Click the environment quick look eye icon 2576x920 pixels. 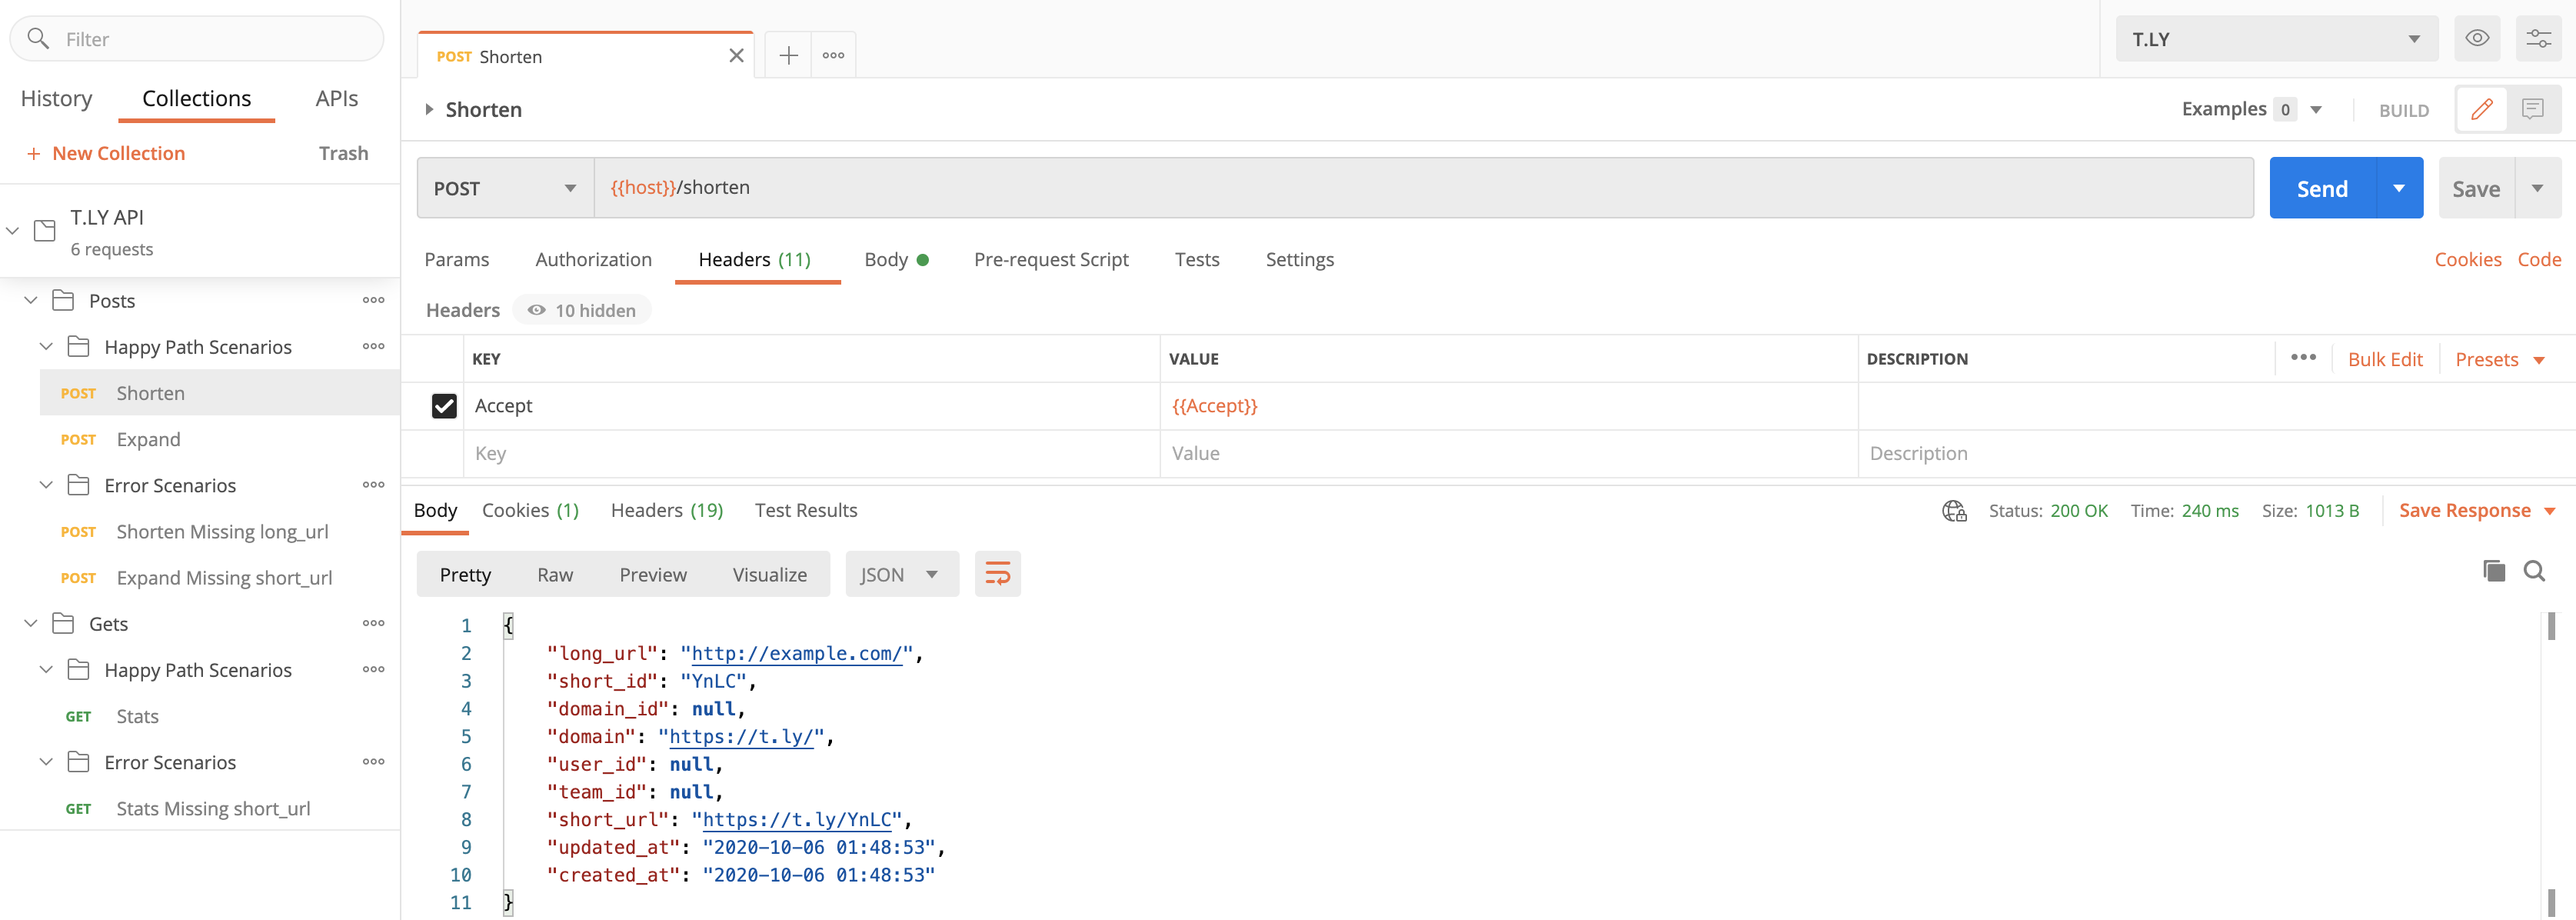[x=2476, y=39]
